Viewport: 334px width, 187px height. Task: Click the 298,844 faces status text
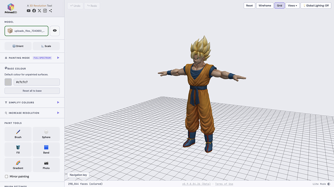[x=85, y=184]
